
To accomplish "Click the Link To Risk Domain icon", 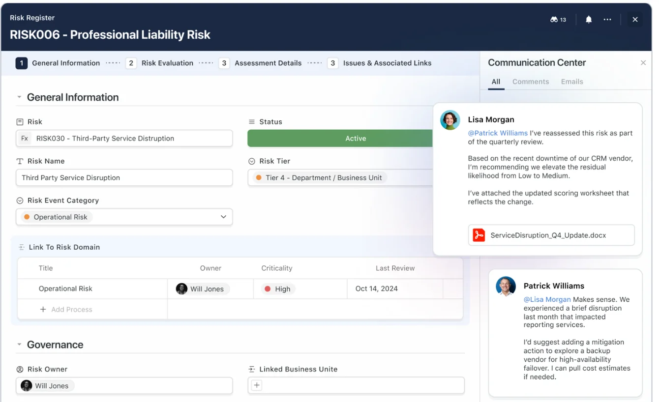I will (x=21, y=247).
